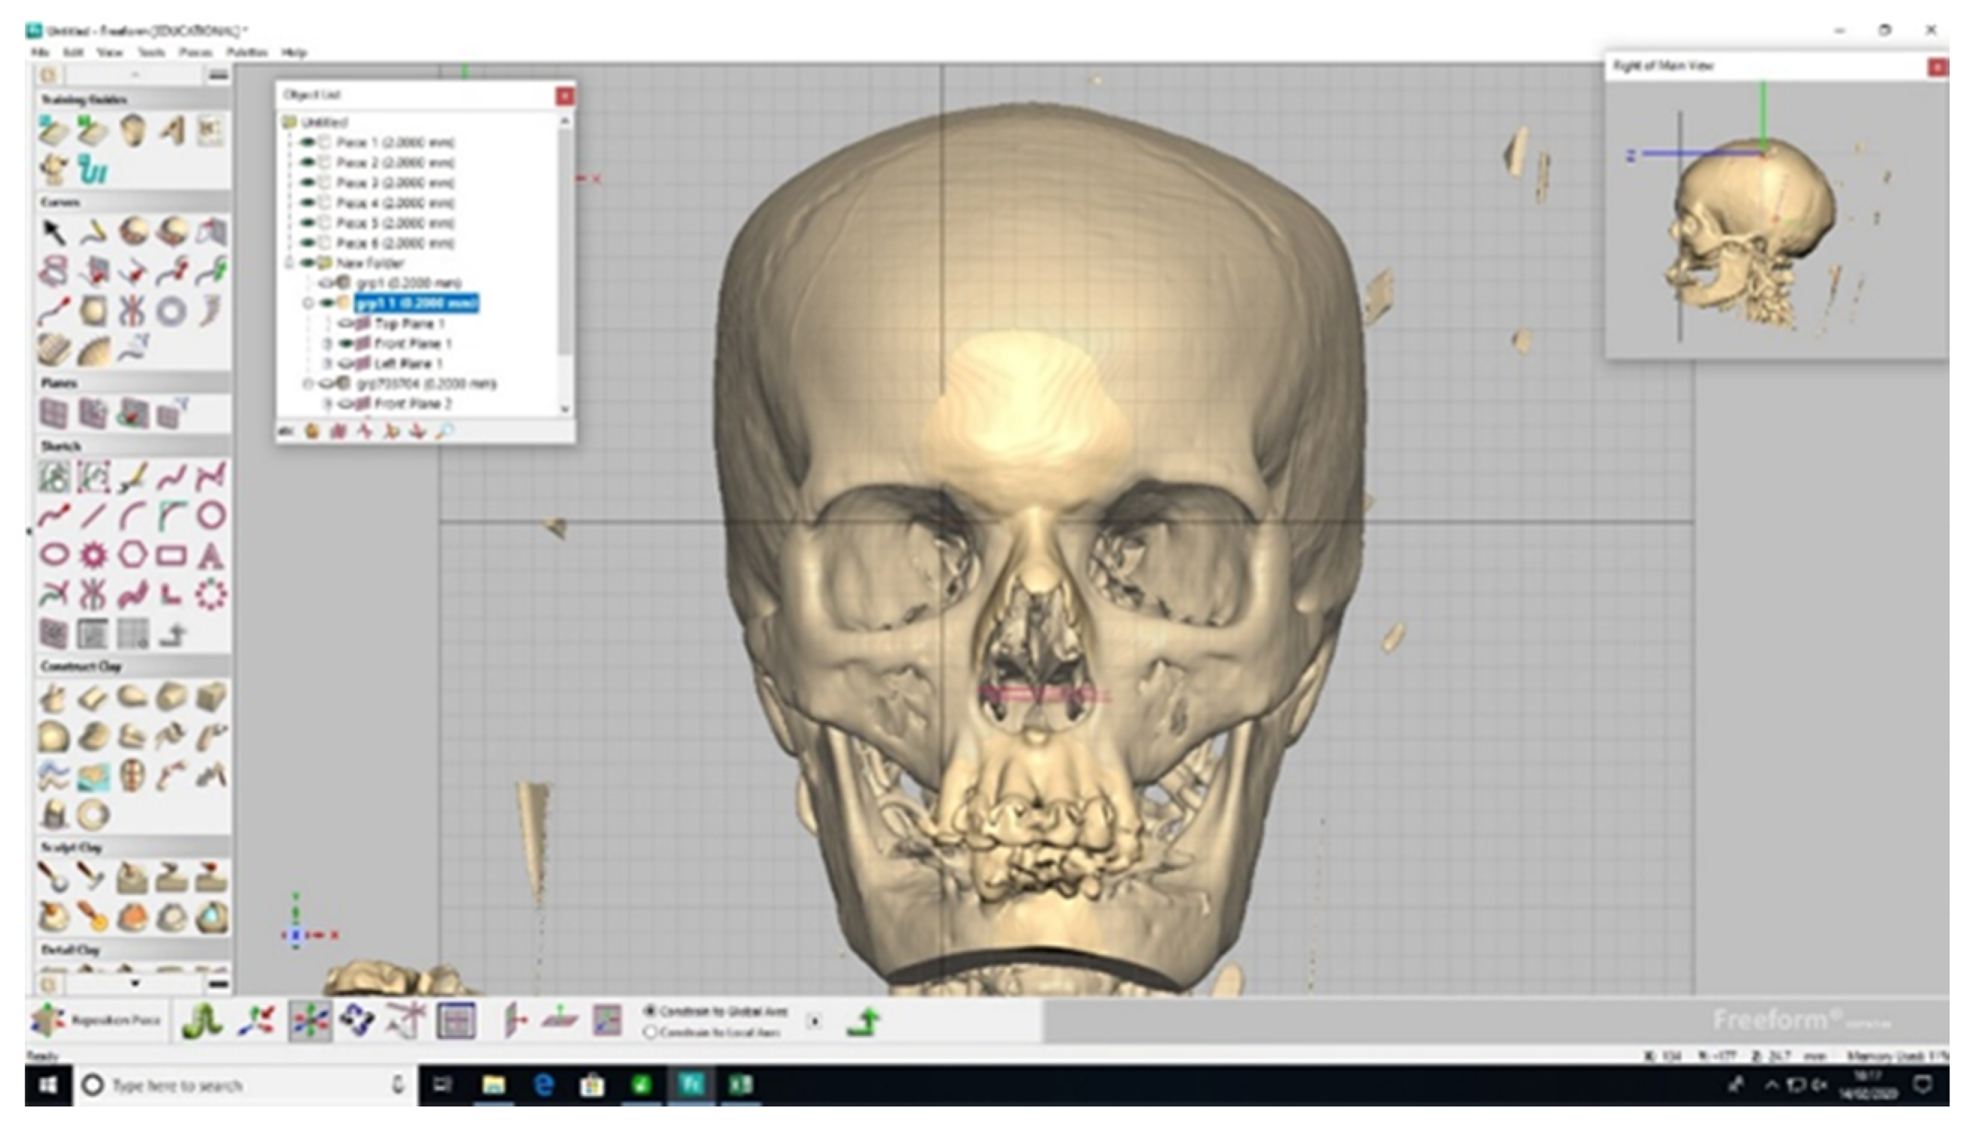Screen dimensions: 1978x1138
Task: Toggle visibility of Front Plane 1
Action: click(347, 344)
